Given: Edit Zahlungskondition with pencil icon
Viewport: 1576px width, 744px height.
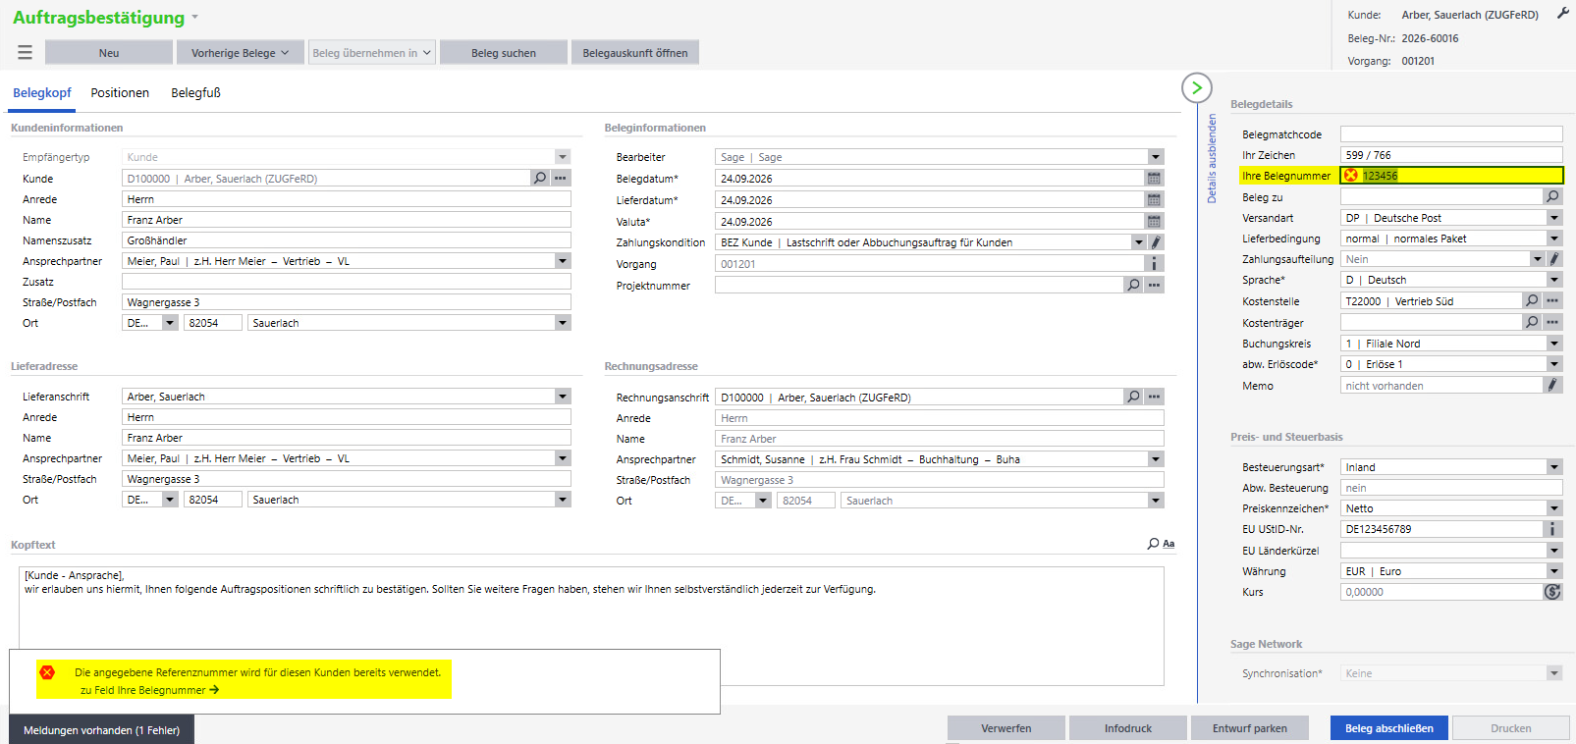Looking at the screenshot, I should 1156,242.
